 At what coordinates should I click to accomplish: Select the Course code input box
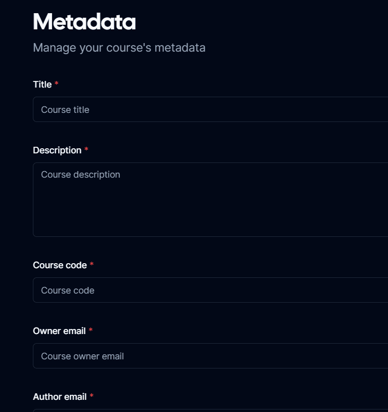[x=210, y=290]
